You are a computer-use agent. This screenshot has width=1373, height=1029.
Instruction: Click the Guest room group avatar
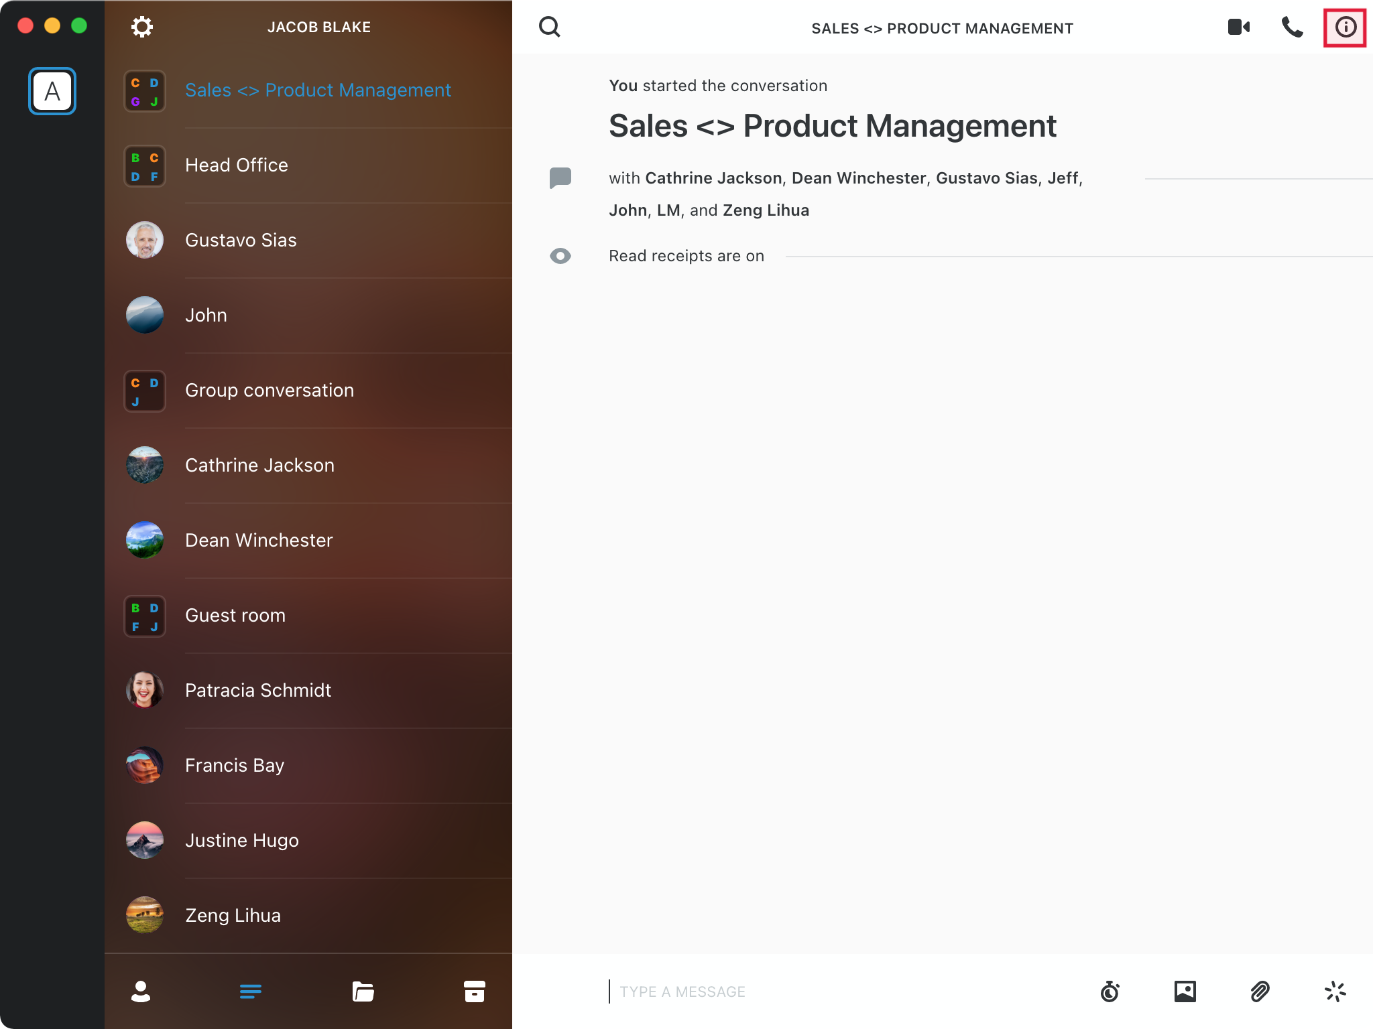(145, 616)
